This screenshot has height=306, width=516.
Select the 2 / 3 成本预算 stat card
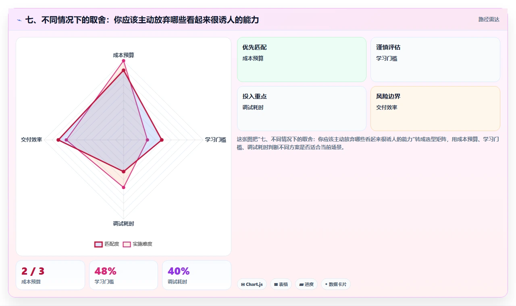pyautogui.click(x=50, y=275)
